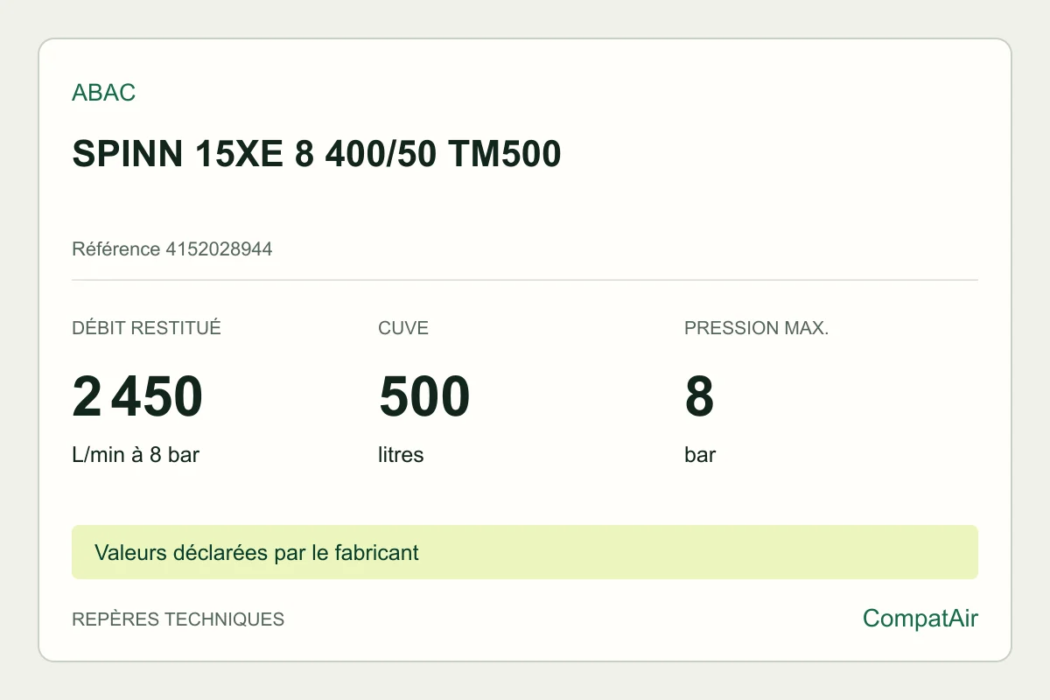
Task: Click the divider line under the reference
Action: click(x=525, y=280)
